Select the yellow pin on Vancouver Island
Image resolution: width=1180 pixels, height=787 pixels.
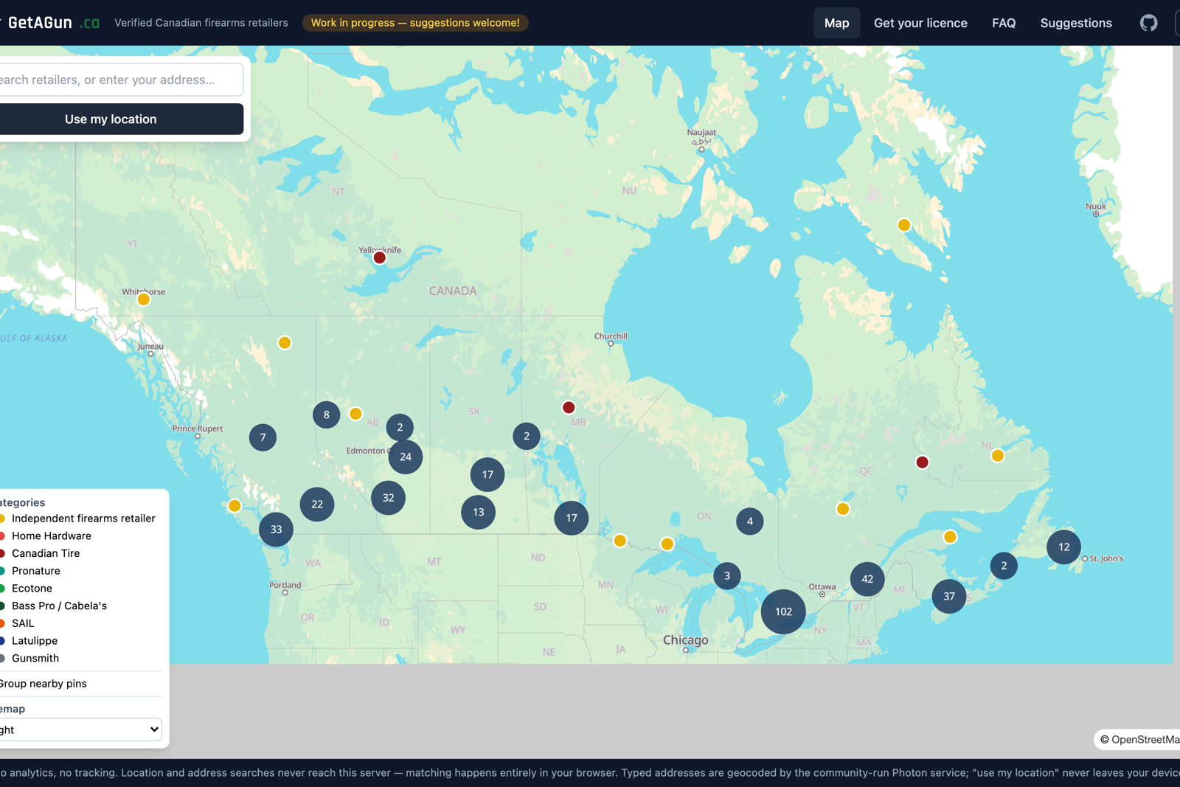tap(235, 506)
